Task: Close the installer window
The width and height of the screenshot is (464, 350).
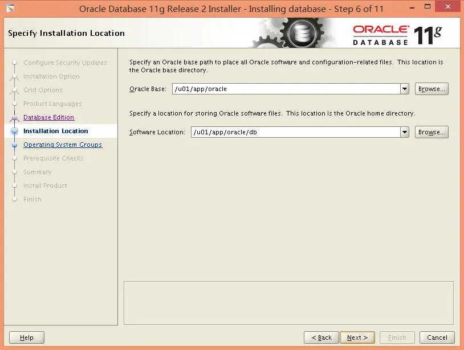Action: 448,6
